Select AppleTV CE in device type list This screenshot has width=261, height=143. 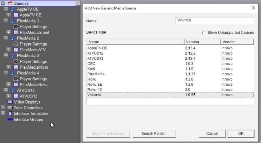170,48
